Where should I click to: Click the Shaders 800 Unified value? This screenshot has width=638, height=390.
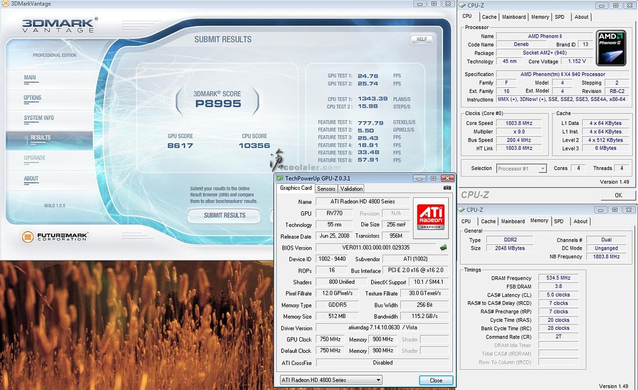342,281
